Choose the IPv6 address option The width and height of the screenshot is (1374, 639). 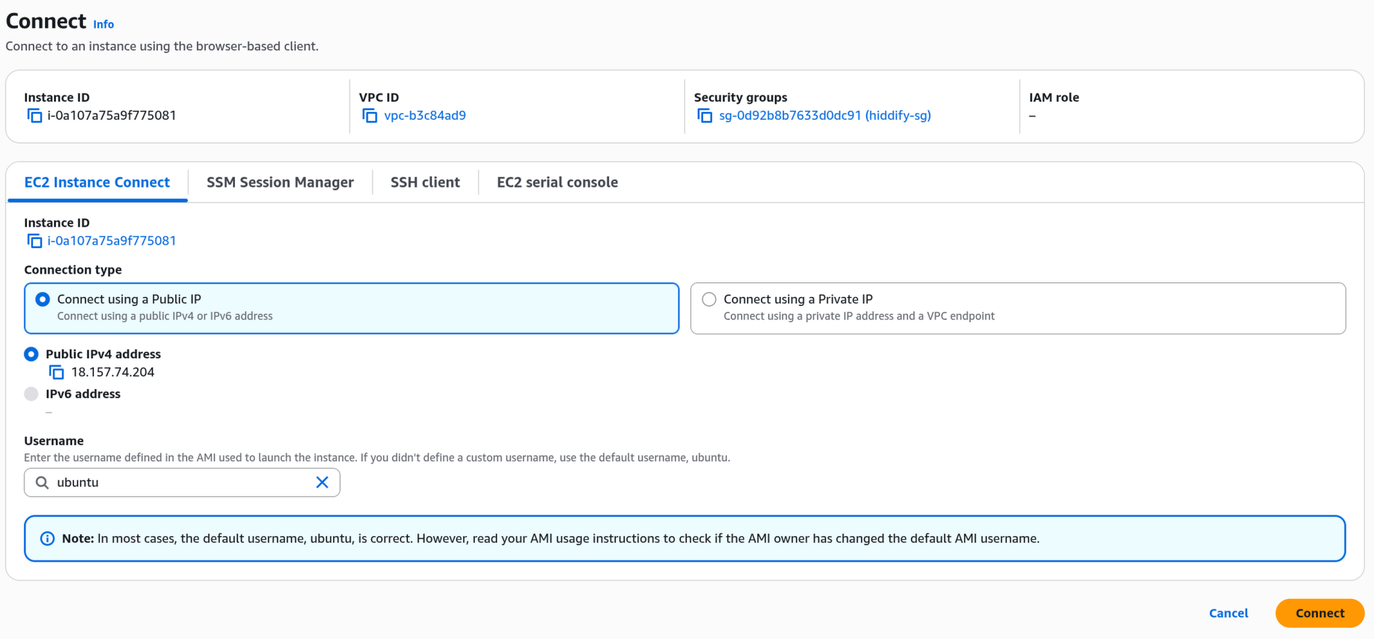click(31, 394)
